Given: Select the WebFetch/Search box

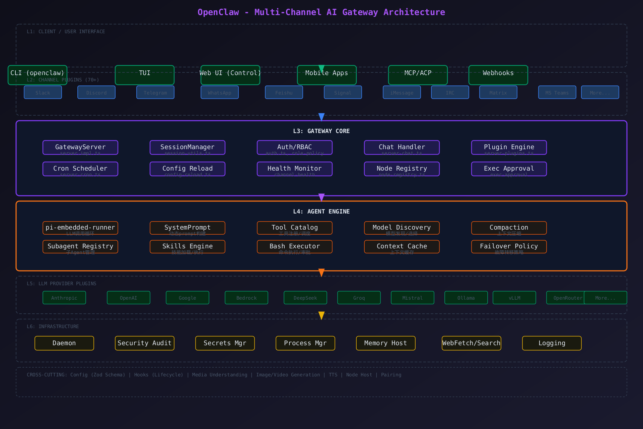Looking at the screenshot, I should [472, 343].
